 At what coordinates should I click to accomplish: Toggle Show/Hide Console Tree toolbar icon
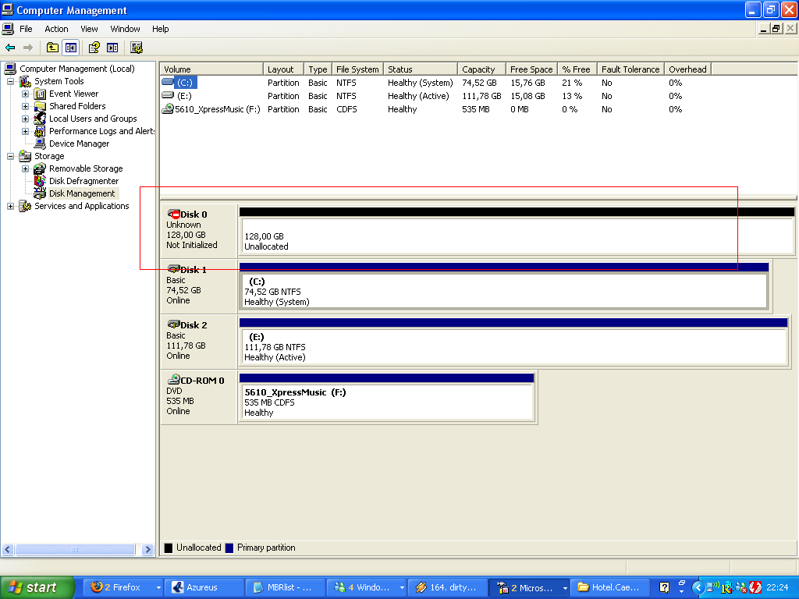pos(71,48)
